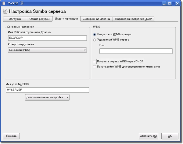Click the Отменить button
The height and width of the screenshot is (144, 183).
point(149,136)
